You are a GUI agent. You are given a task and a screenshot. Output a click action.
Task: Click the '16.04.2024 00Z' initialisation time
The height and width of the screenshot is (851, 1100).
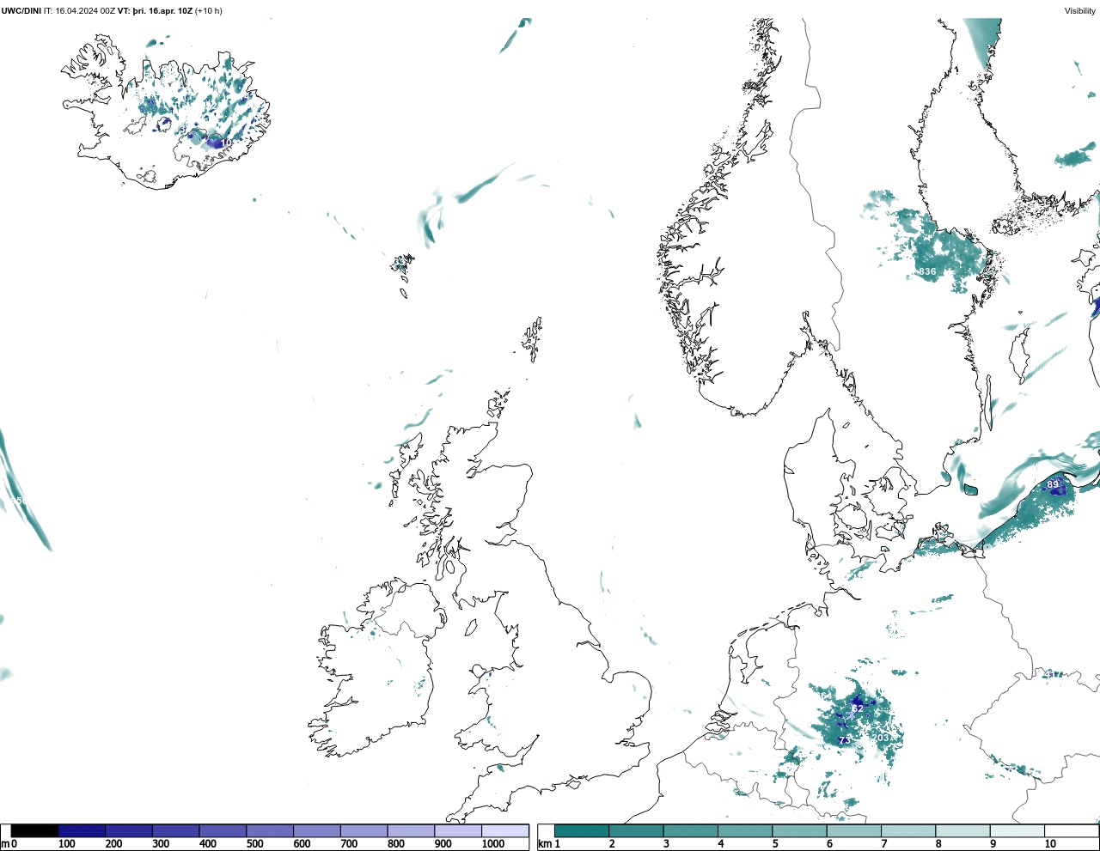tap(84, 11)
